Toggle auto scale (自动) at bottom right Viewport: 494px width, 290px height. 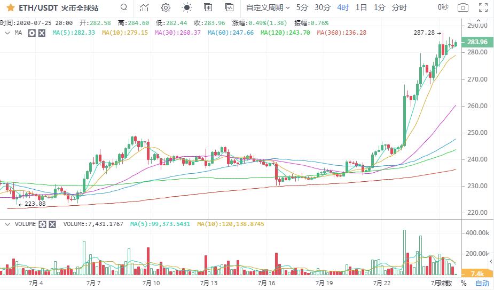[x=482, y=283]
